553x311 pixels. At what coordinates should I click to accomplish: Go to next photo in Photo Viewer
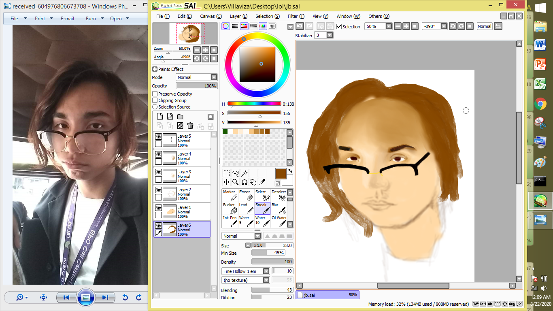coord(105,298)
